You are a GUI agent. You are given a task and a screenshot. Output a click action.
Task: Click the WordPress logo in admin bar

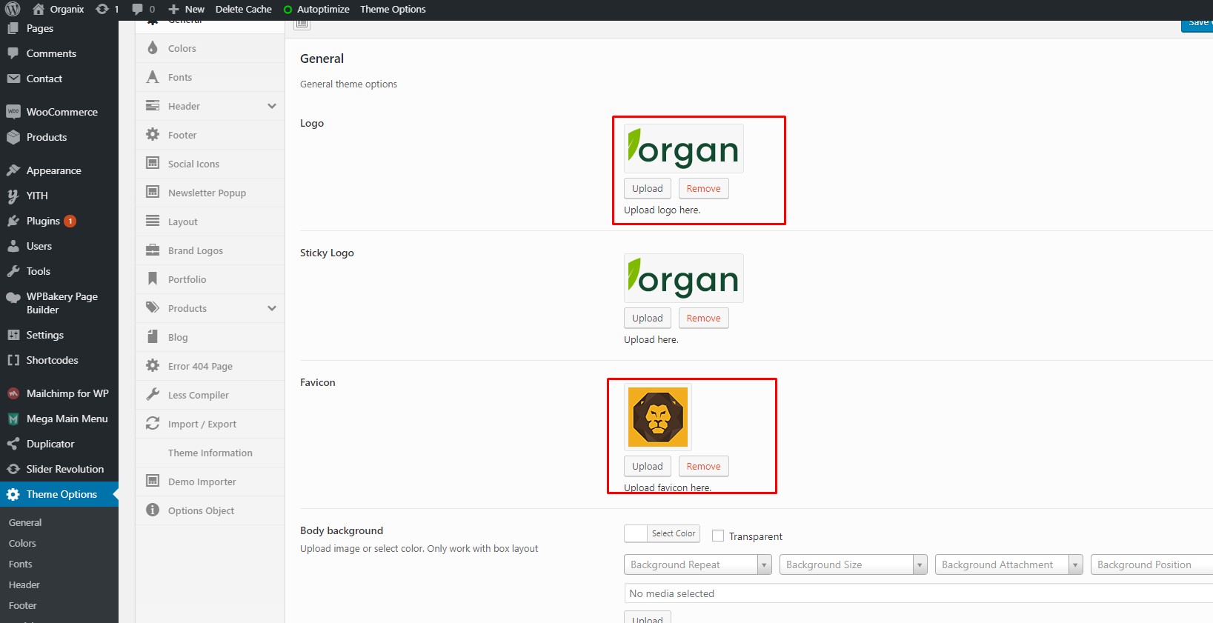tap(13, 9)
